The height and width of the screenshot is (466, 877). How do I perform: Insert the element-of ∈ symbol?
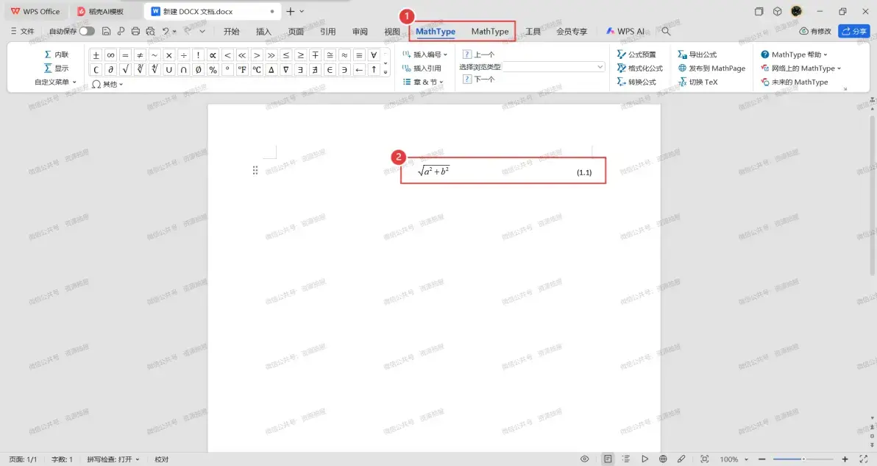pos(330,69)
